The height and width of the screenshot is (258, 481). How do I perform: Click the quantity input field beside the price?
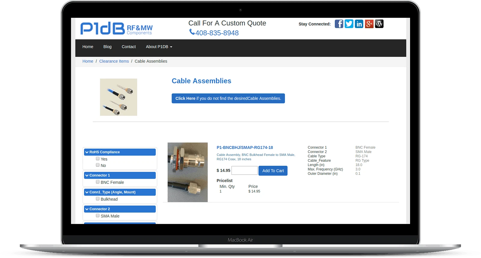244,170
